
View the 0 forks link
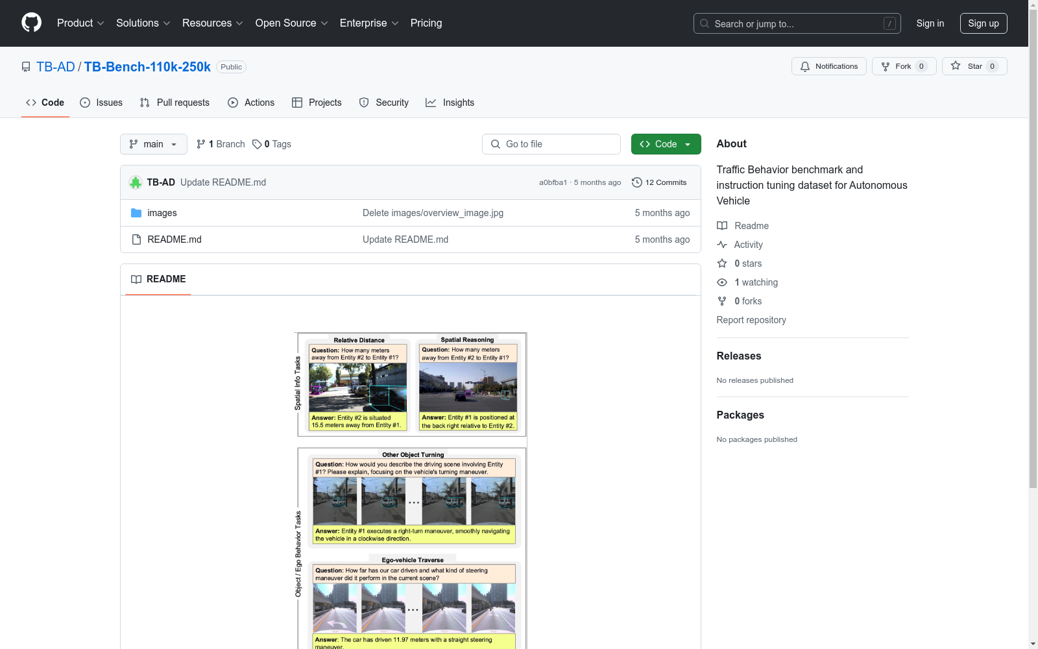(x=740, y=301)
